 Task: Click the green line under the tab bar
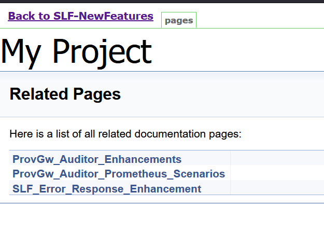(259, 28)
